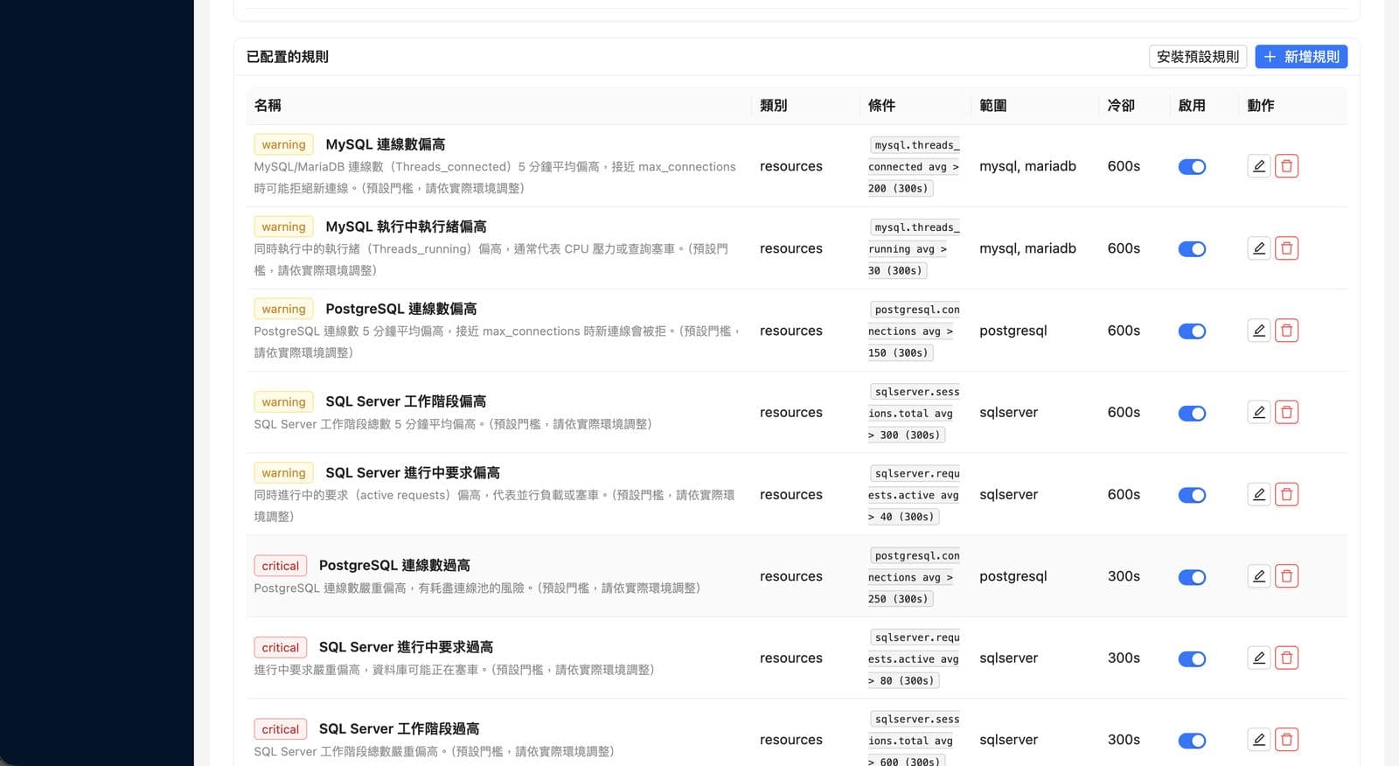Toggle SQL Server 進行中要求過高 rule switch
Screen dimensions: 1399x766
pyautogui.click(x=1192, y=658)
